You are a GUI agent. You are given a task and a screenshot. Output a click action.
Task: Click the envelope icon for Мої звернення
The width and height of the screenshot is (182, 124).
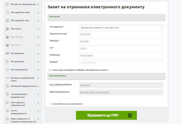(x=8, y=53)
